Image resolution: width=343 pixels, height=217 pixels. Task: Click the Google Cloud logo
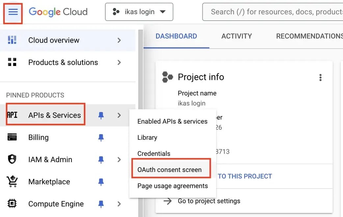pos(58,12)
